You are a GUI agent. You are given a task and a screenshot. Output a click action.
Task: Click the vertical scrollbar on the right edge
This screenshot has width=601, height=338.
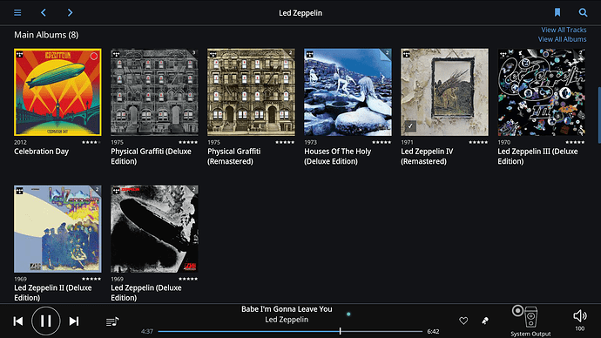coord(599,115)
